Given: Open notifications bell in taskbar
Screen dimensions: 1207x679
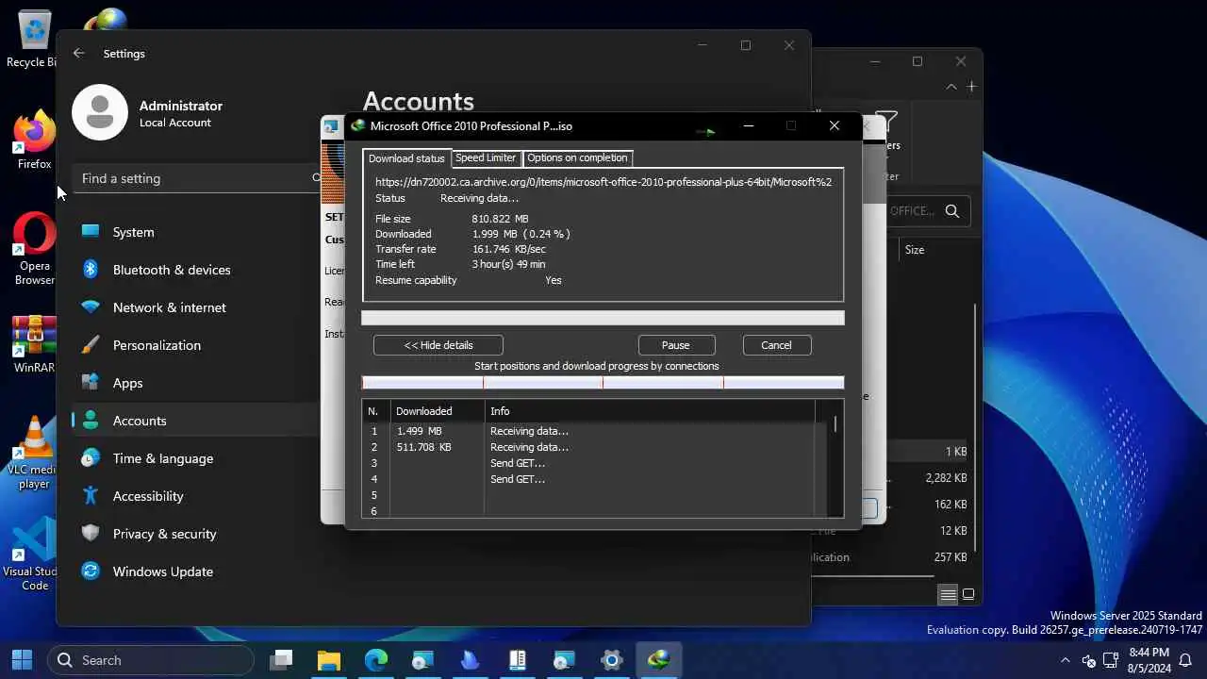Looking at the screenshot, I should click(x=1185, y=660).
